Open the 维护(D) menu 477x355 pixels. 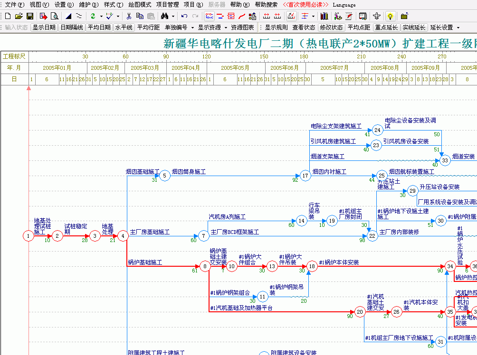click(88, 5)
